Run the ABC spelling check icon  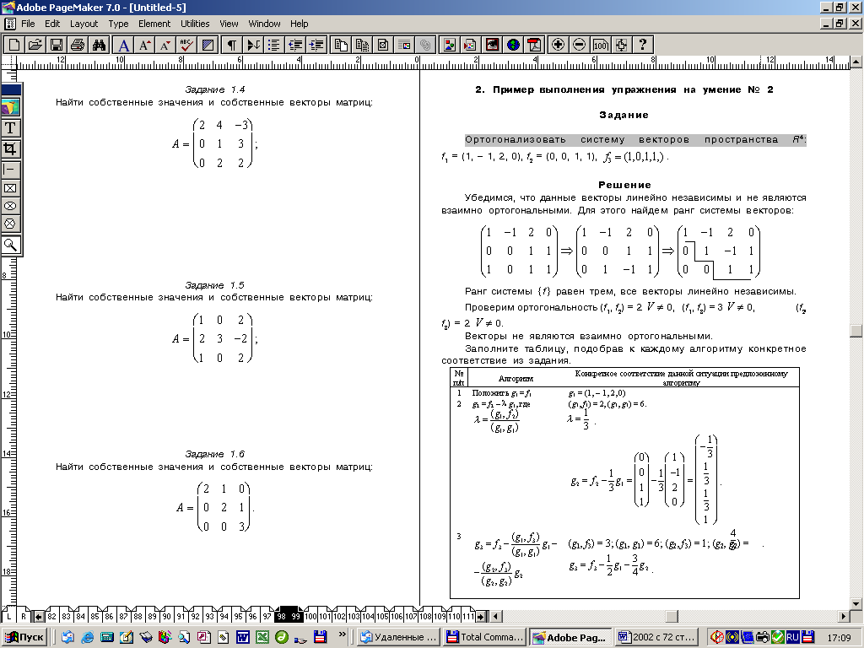click(x=186, y=45)
